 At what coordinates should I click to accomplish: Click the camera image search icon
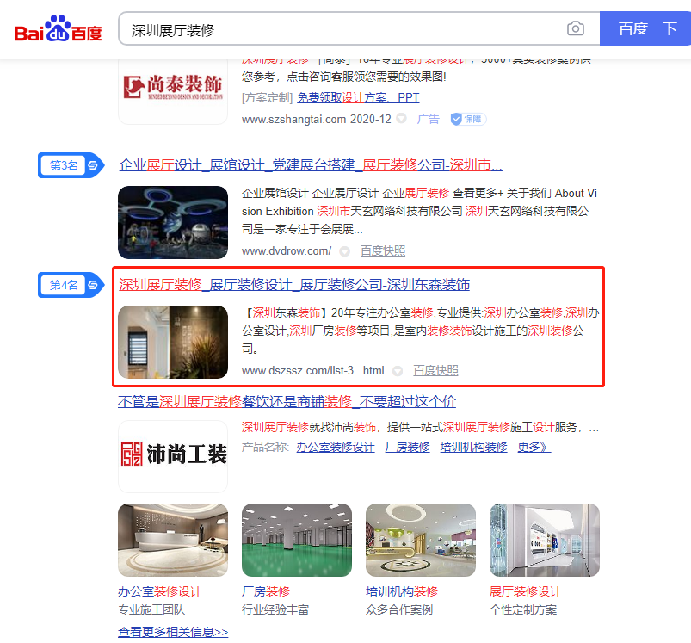point(575,28)
